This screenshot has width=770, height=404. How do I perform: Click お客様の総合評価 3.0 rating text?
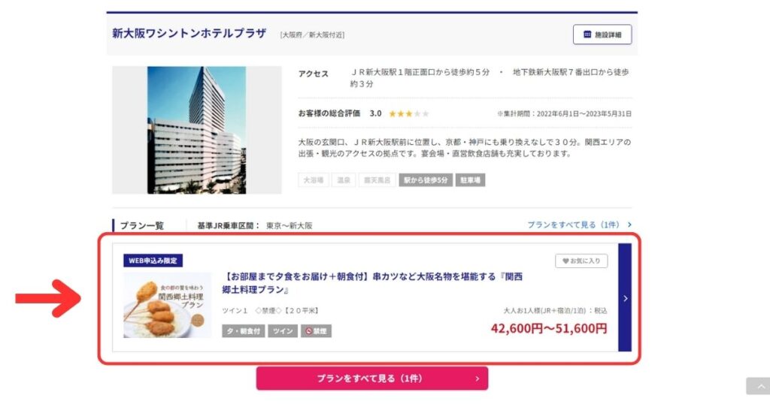coord(340,113)
